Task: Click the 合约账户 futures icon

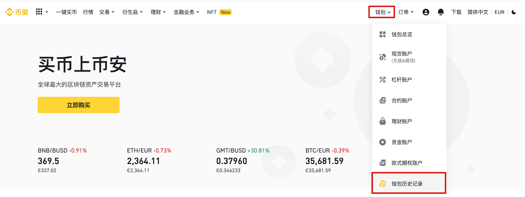Action: point(383,100)
